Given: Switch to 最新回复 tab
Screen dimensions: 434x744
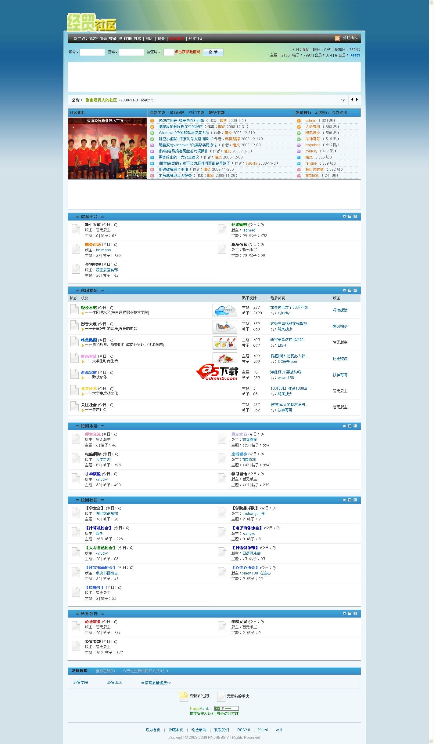Looking at the screenshot, I should (177, 113).
